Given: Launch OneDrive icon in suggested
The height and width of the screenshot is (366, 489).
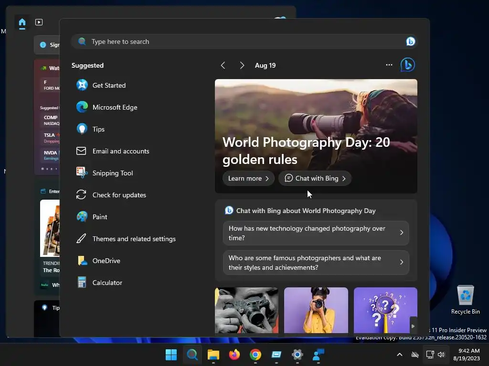Looking at the screenshot, I should (x=82, y=261).
